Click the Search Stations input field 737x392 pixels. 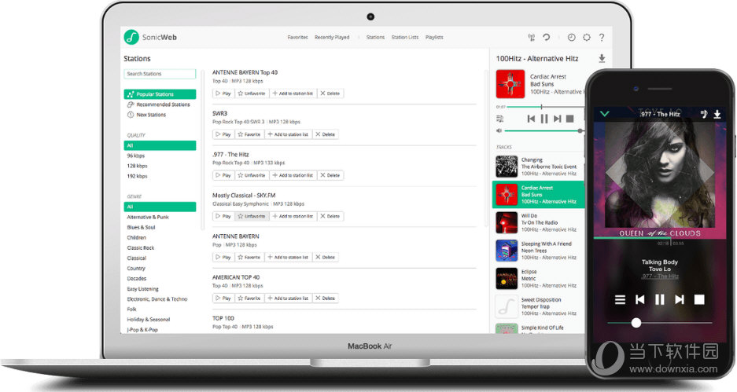[x=160, y=74]
